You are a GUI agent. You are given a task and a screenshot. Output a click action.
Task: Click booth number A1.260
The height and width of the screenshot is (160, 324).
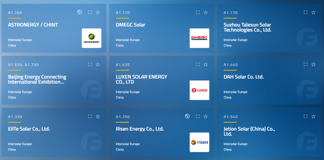(x=15, y=13)
